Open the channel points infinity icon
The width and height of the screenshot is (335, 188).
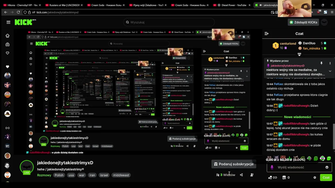tap(272, 178)
